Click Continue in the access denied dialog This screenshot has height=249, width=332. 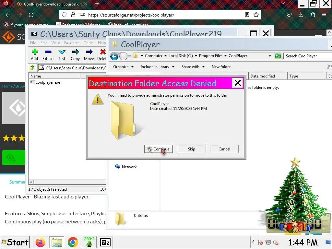pos(158,149)
